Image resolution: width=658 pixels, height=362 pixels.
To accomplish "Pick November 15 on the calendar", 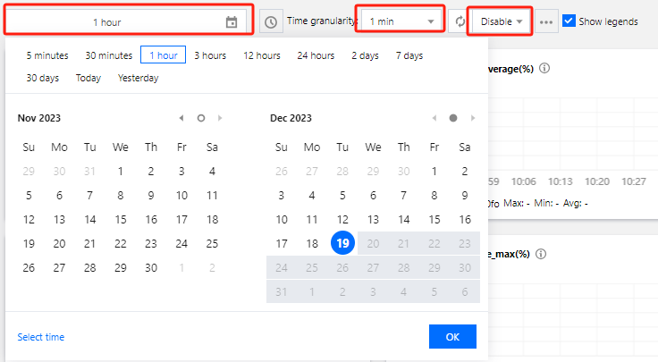I will click(x=121, y=219).
